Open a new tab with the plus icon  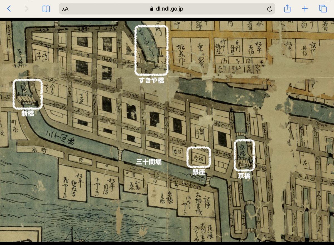pos(305,9)
